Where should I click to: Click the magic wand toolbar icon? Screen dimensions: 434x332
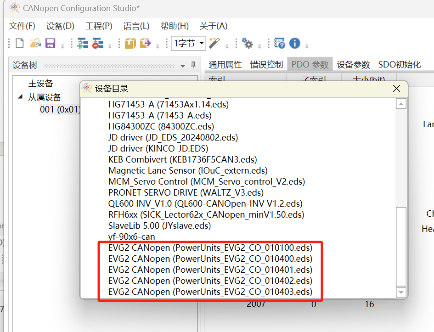click(x=214, y=43)
